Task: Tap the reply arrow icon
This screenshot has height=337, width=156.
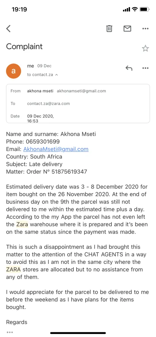Action: point(129,68)
